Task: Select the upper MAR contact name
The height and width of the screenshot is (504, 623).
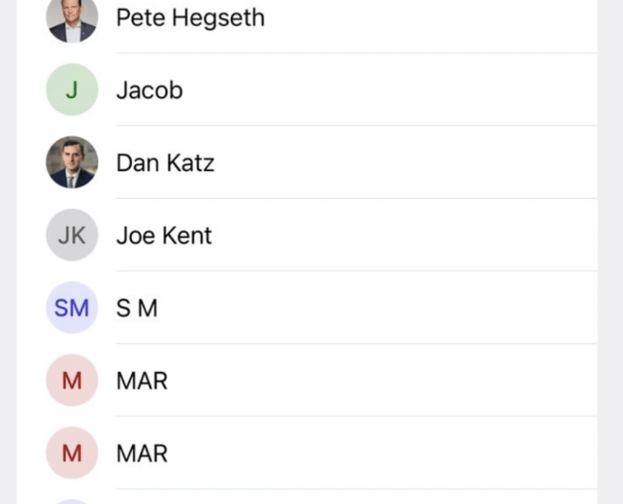Action: click(x=142, y=380)
